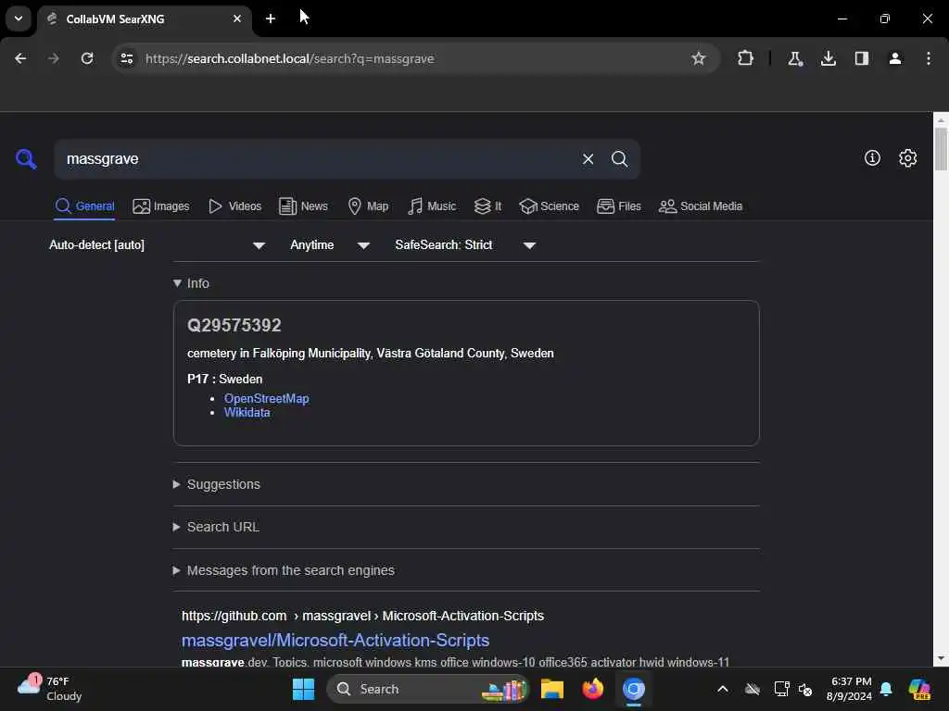This screenshot has height=711, width=949.
Task: Bookmark this page with the star
Action: pos(699,58)
